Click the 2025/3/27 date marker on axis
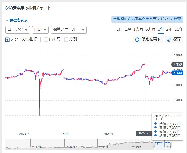Screen dimensions: 187x153 (144, 133)
